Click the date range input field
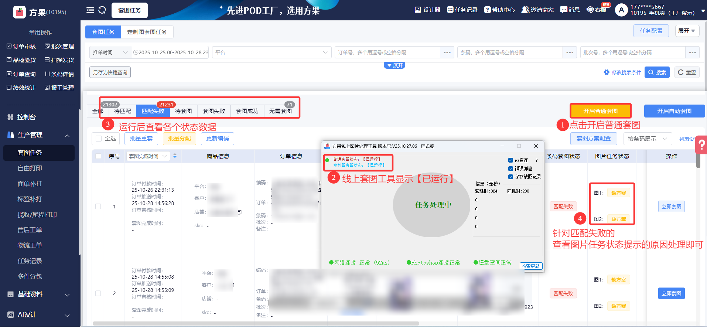This screenshot has height=327, width=707. (x=170, y=52)
